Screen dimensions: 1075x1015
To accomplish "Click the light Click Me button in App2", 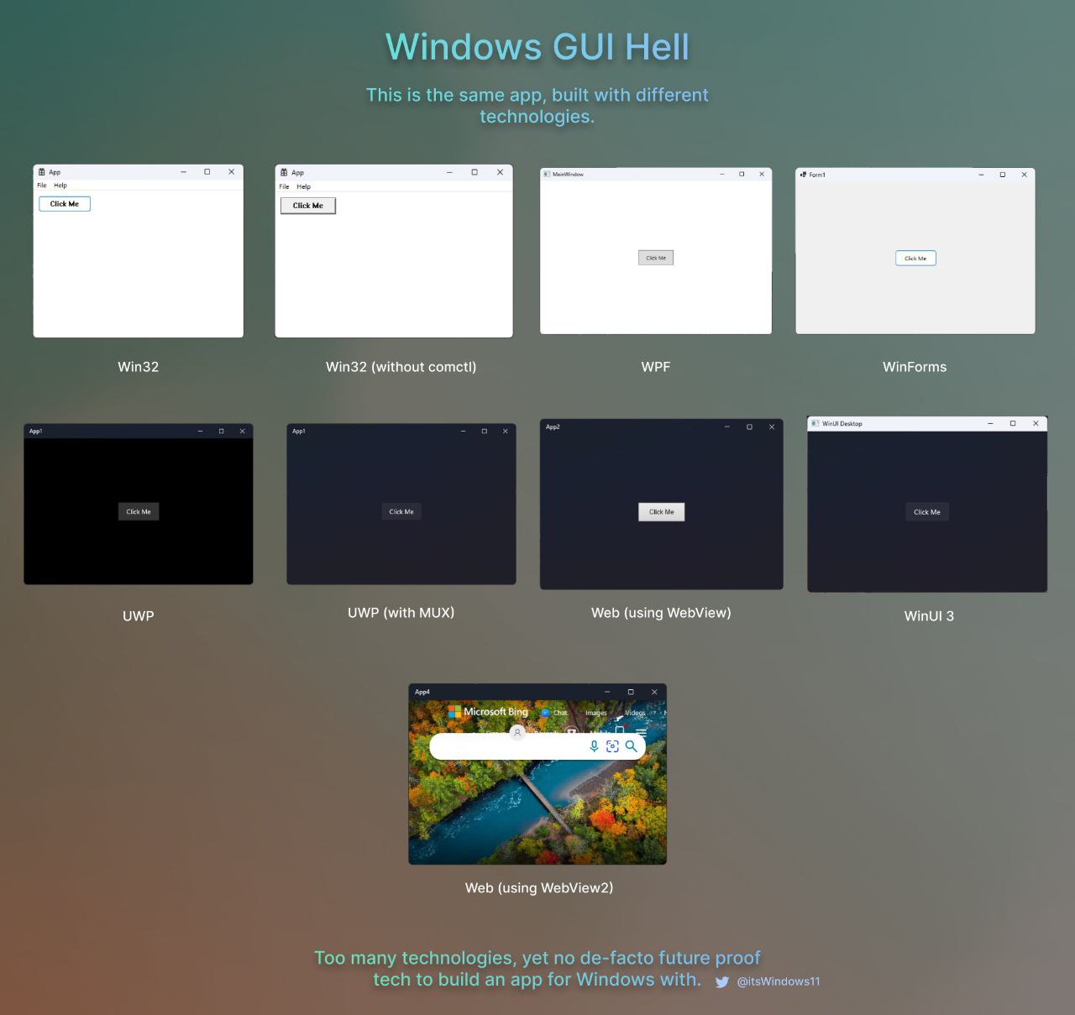I will point(662,512).
